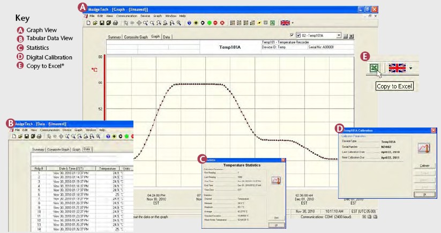Click Units column header in Data table
441x233 pixels.
tap(126, 169)
